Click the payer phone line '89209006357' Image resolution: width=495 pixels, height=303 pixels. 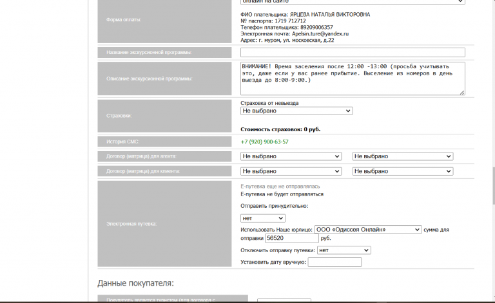(287, 28)
